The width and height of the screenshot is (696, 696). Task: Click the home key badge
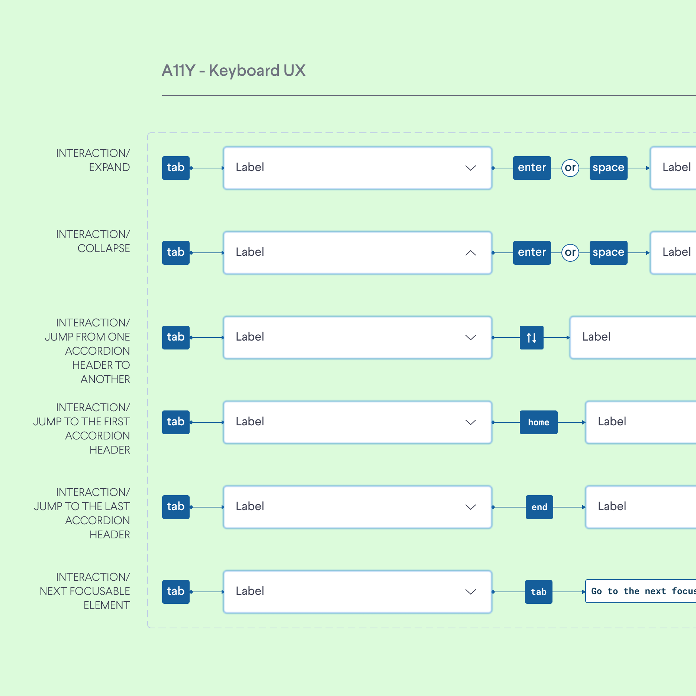[538, 422]
